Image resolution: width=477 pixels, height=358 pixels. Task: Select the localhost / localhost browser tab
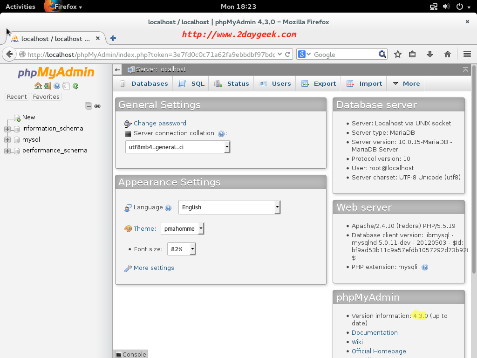tap(56, 39)
